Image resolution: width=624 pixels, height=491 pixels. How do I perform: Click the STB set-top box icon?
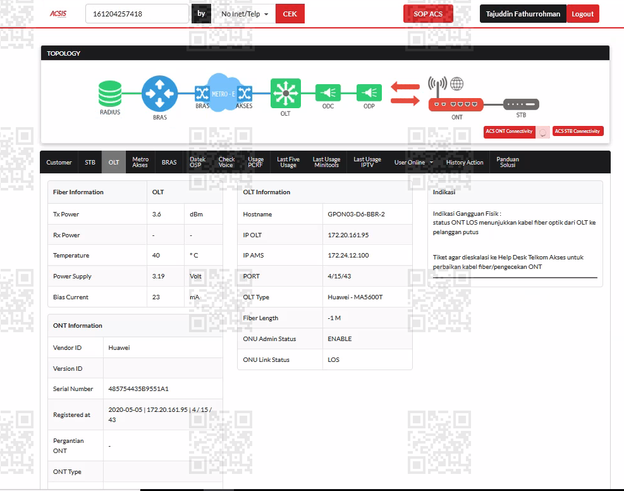521,104
